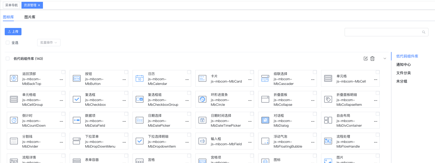This screenshot has height=163, width=435.
Task: Tick the checkbox on 返回顶部 card
Action: click(63, 72)
